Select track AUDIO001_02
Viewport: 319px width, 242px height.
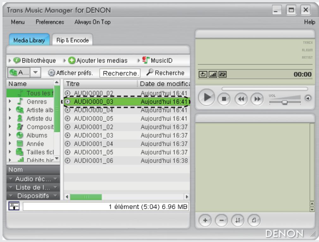tap(127, 127)
